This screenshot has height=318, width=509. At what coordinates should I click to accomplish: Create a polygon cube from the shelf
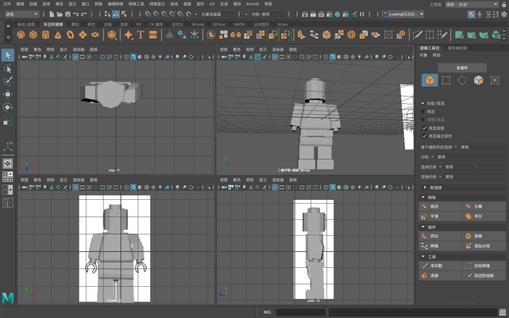pyautogui.click(x=33, y=35)
